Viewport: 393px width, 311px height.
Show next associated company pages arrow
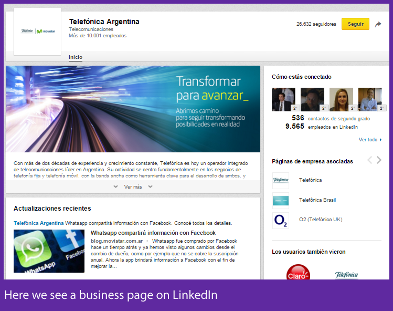(x=379, y=160)
